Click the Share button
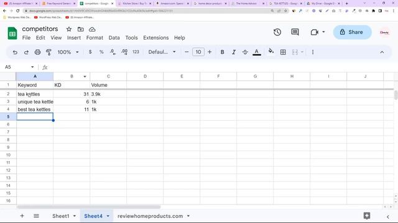 352,32
